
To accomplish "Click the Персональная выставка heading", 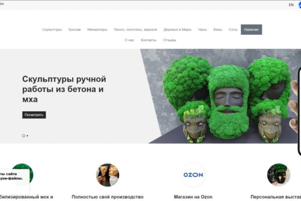I will [x=275, y=197].
